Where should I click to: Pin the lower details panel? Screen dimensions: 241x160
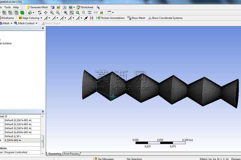(x=43, y=111)
